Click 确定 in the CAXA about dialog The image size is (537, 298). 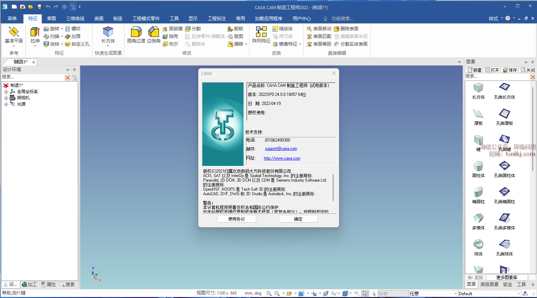pyautogui.click(x=298, y=219)
